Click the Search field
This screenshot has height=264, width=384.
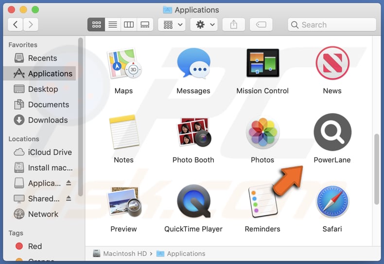tap(332, 24)
